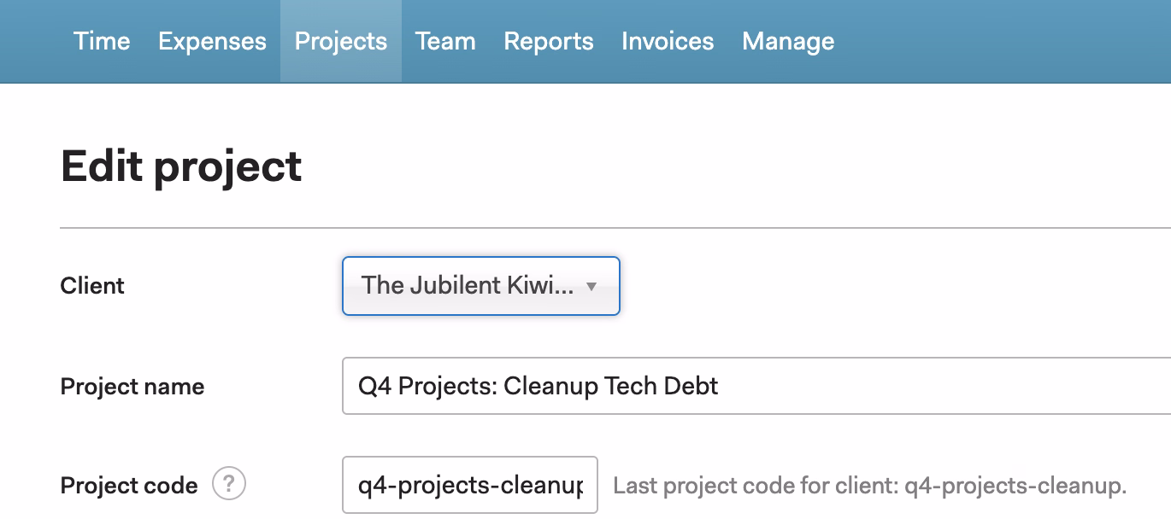Switch to the Expenses tab

click(212, 41)
